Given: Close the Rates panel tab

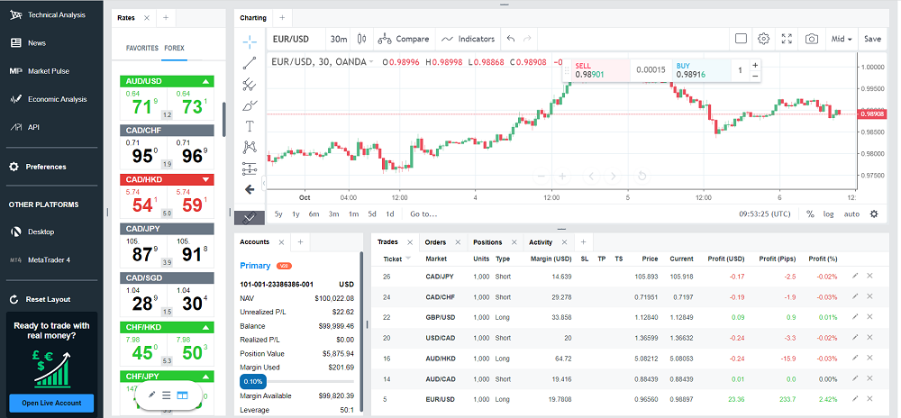Looking at the screenshot, I should point(147,18).
